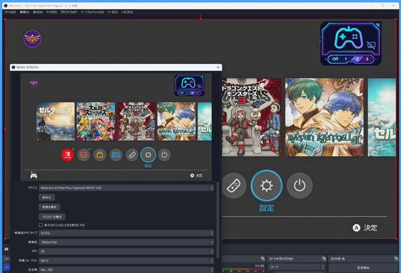This screenshot has height=273, width=401.
Task: Click the power icon in properties preview
Action: [164, 155]
